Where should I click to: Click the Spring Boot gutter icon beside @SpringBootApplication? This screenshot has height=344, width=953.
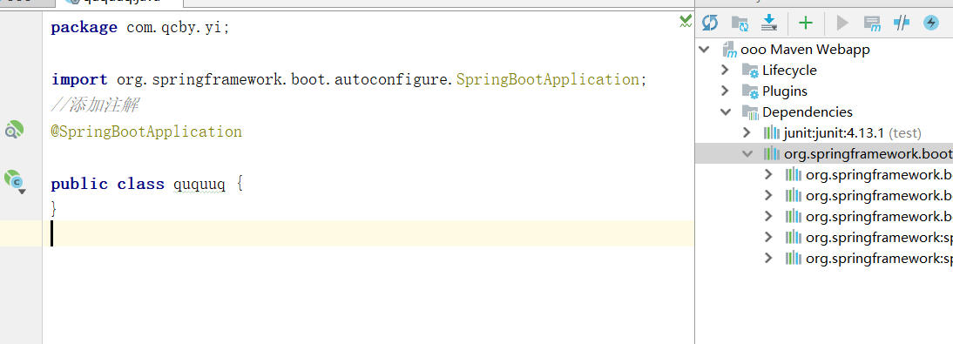(14, 130)
